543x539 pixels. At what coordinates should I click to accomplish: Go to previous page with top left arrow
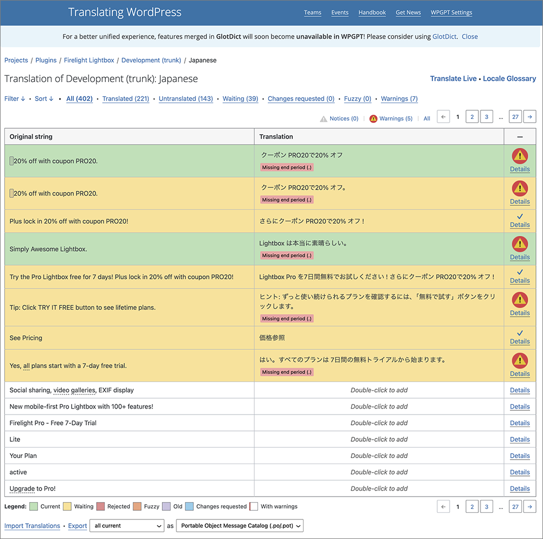[x=443, y=117]
